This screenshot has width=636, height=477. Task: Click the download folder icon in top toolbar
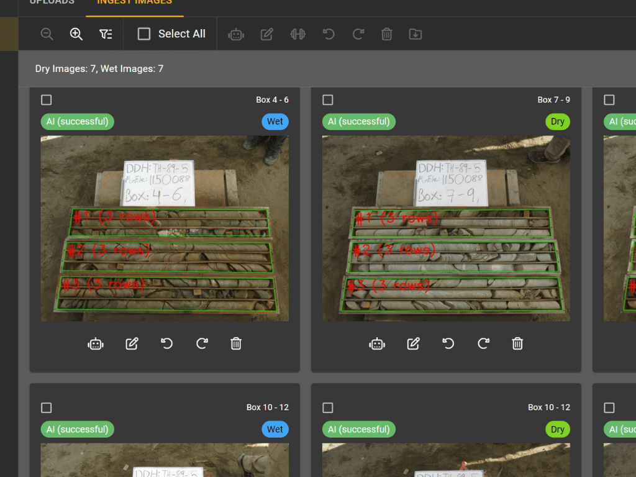point(416,34)
